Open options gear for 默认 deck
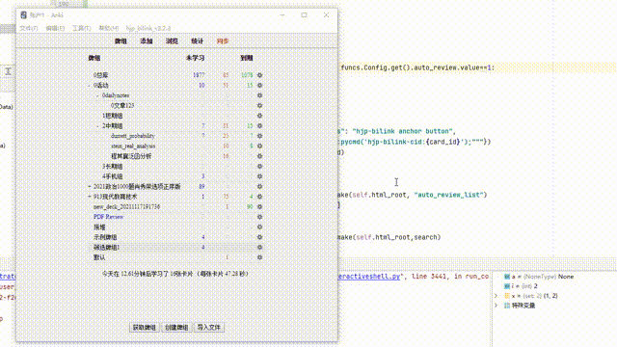The width and height of the screenshot is (617, 347). click(x=259, y=257)
